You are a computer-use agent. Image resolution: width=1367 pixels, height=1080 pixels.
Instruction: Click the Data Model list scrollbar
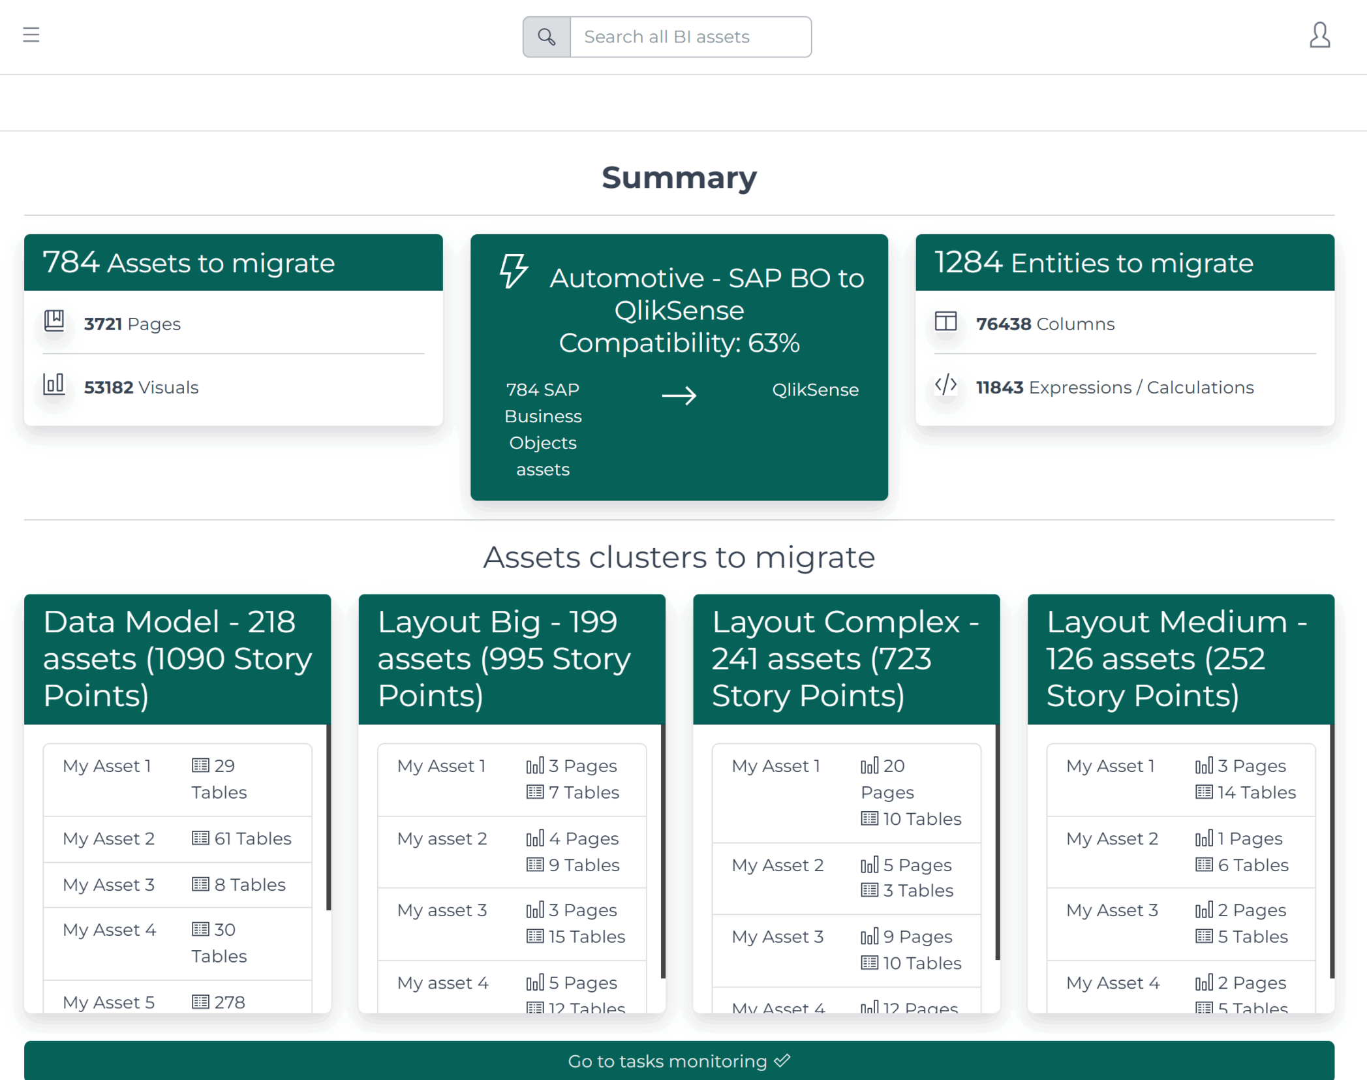coord(328,817)
